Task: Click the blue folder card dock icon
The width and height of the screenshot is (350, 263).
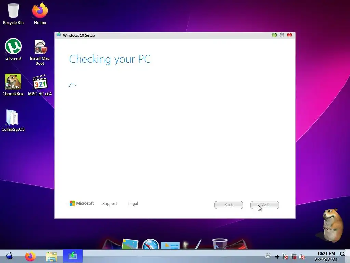Action: (x=170, y=246)
